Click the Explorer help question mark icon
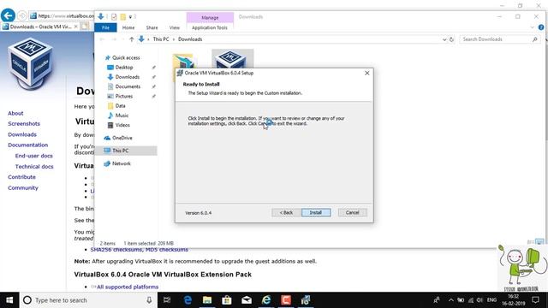548x308 pixels. [x=541, y=27]
